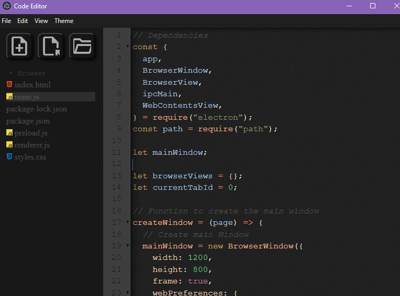
Task: Open package.json file
Action: [x=28, y=121]
